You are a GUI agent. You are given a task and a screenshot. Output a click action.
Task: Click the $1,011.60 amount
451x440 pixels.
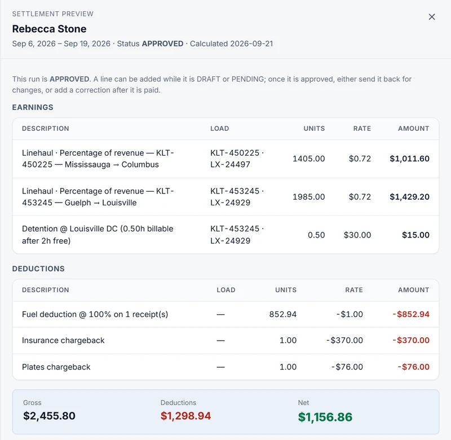410,159
